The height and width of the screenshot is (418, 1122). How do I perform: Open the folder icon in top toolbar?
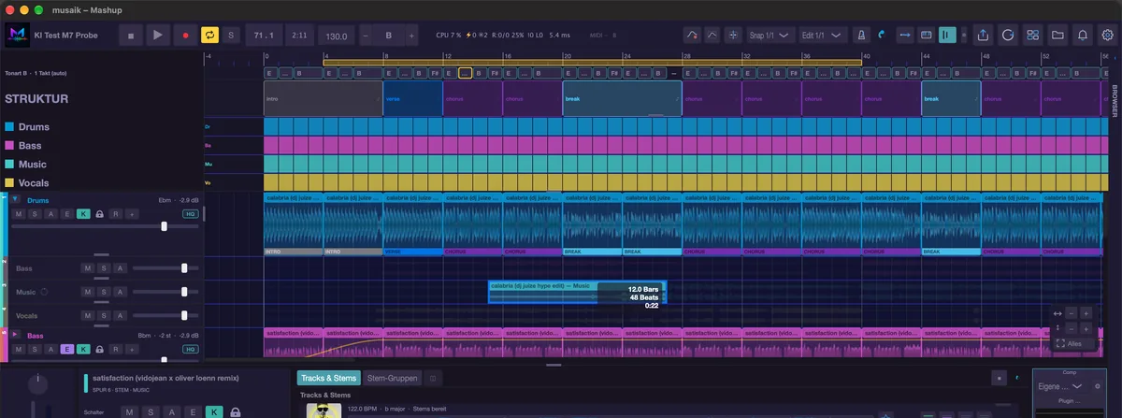coord(1057,36)
